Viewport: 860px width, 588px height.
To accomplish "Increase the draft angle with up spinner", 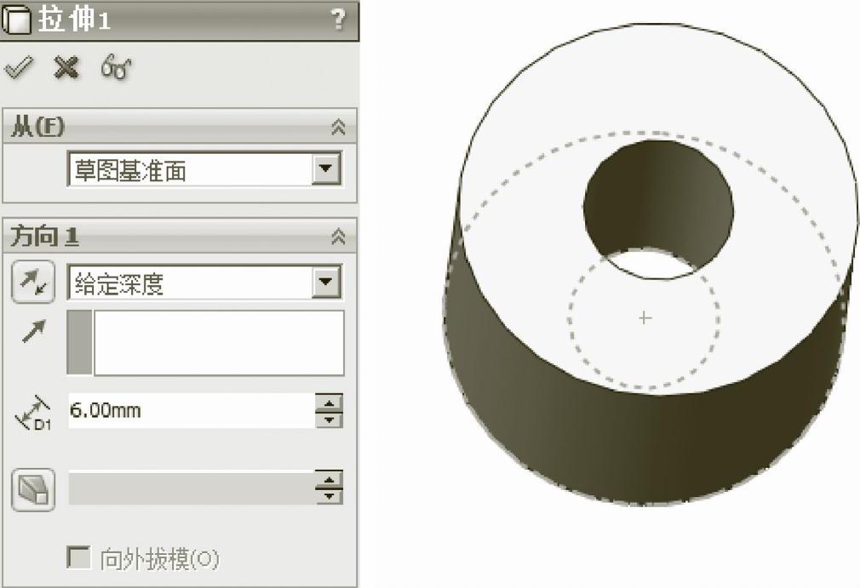I will point(329,479).
